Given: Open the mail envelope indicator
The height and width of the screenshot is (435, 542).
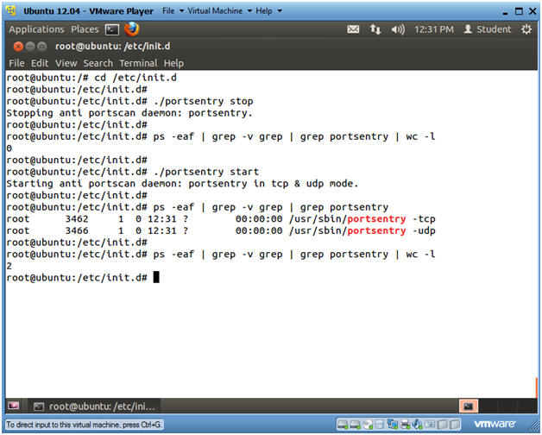Looking at the screenshot, I should (353, 29).
